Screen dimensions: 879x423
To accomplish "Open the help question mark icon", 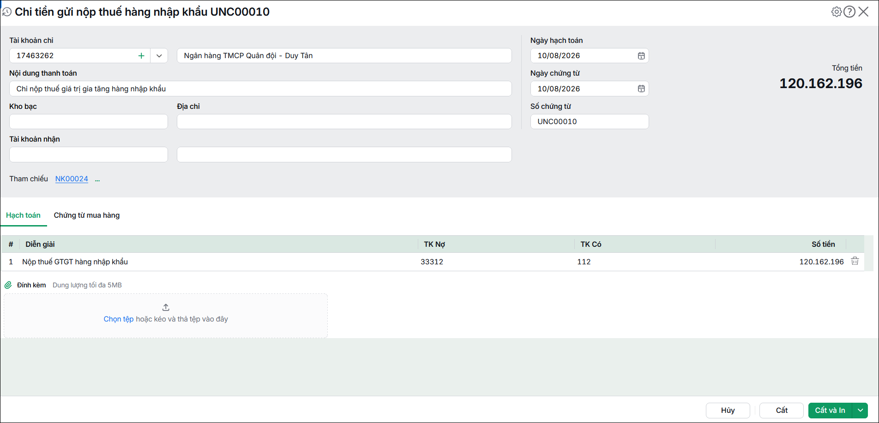I will coord(849,12).
